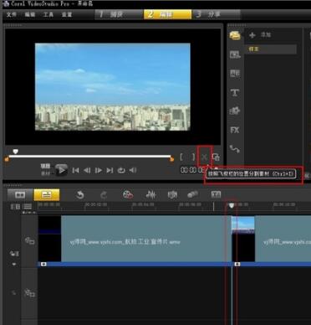Step to the next frame
Screen dimensions: 311x325
click(99, 170)
